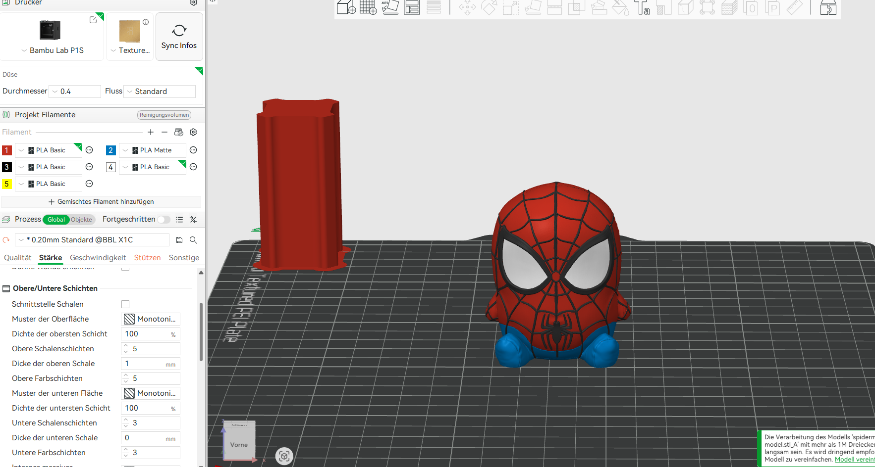Reset process preset changes arrow icon
Screen dimensions: 875x467
[6, 240]
